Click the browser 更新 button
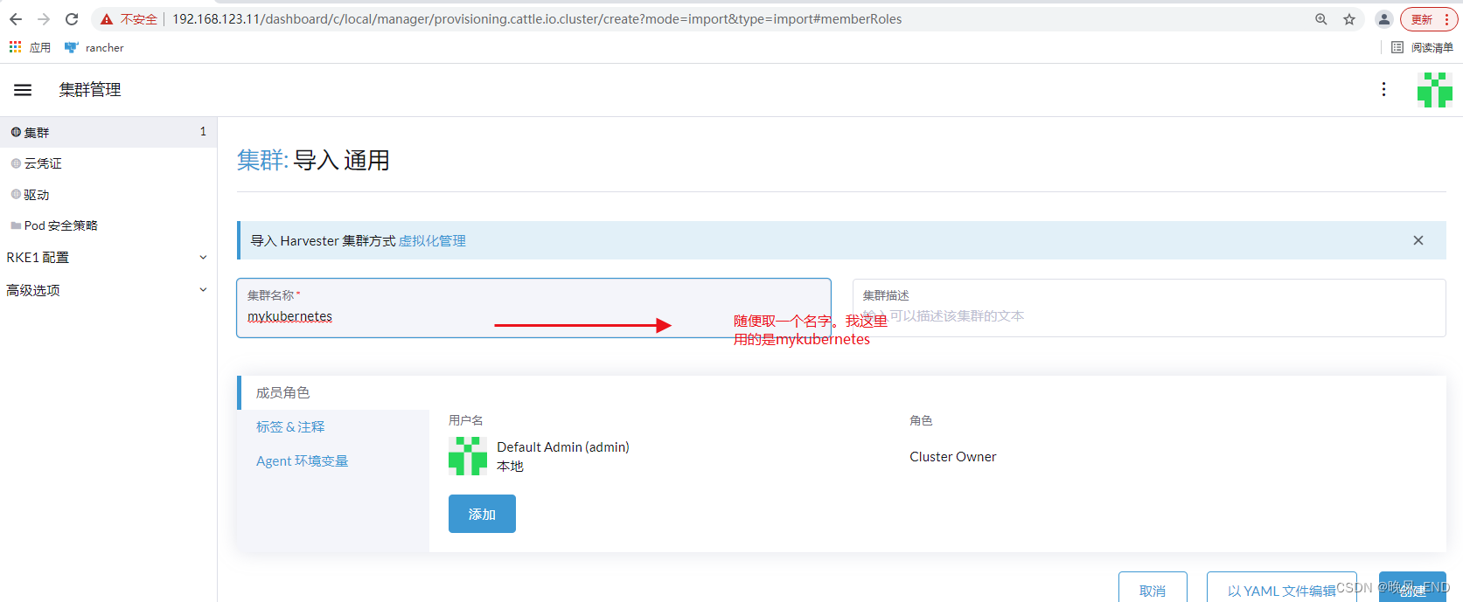Screen dimensions: 1463x602 pos(1430,19)
